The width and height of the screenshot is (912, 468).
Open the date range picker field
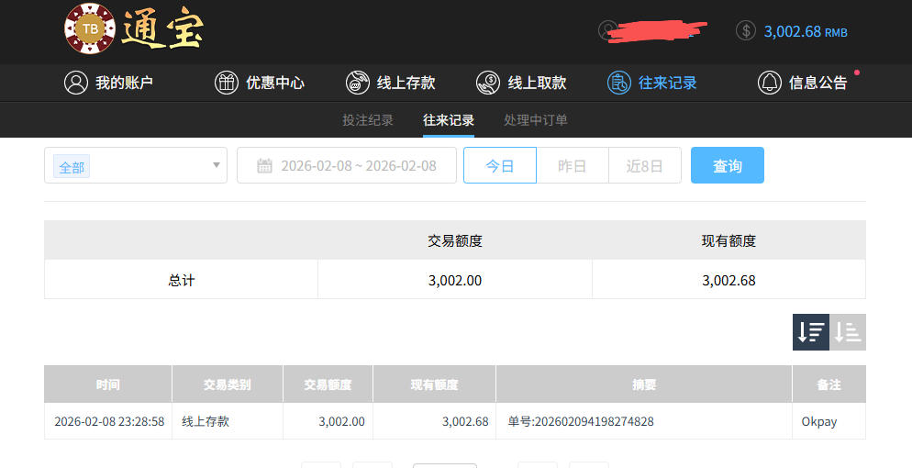[x=347, y=165]
